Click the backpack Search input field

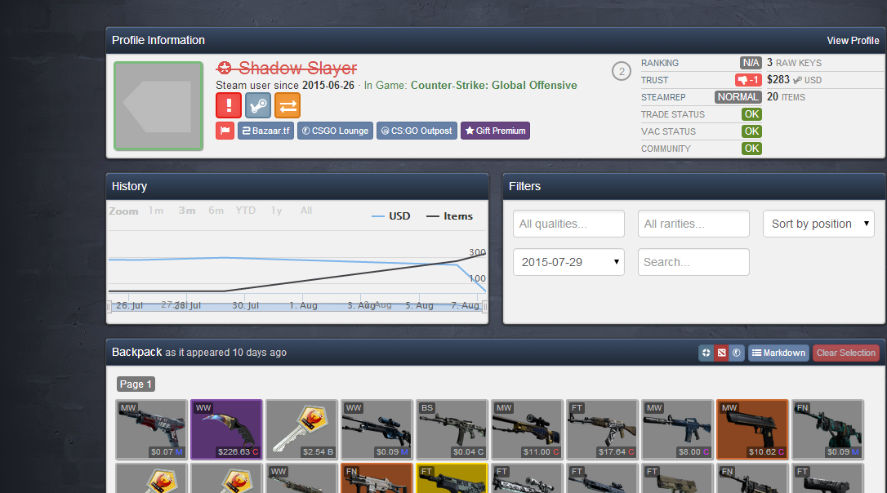[x=693, y=262]
